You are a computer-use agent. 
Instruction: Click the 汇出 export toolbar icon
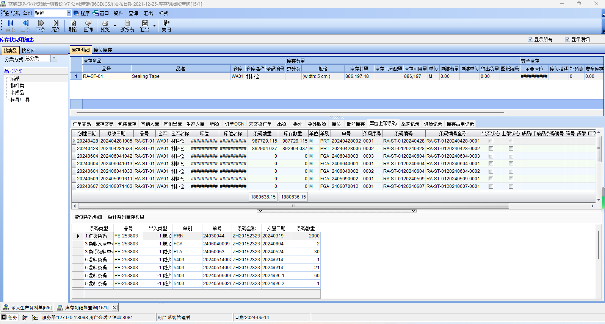(145, 26)
